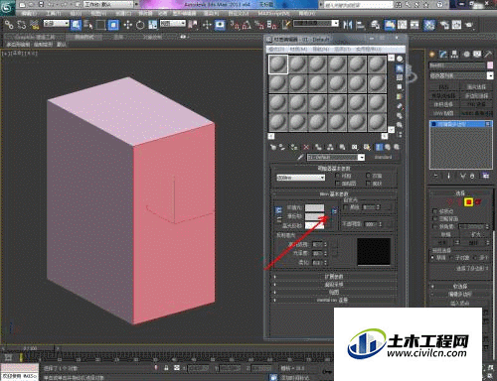
Task: Open the Modify panel tab
Action: point(443,55)
